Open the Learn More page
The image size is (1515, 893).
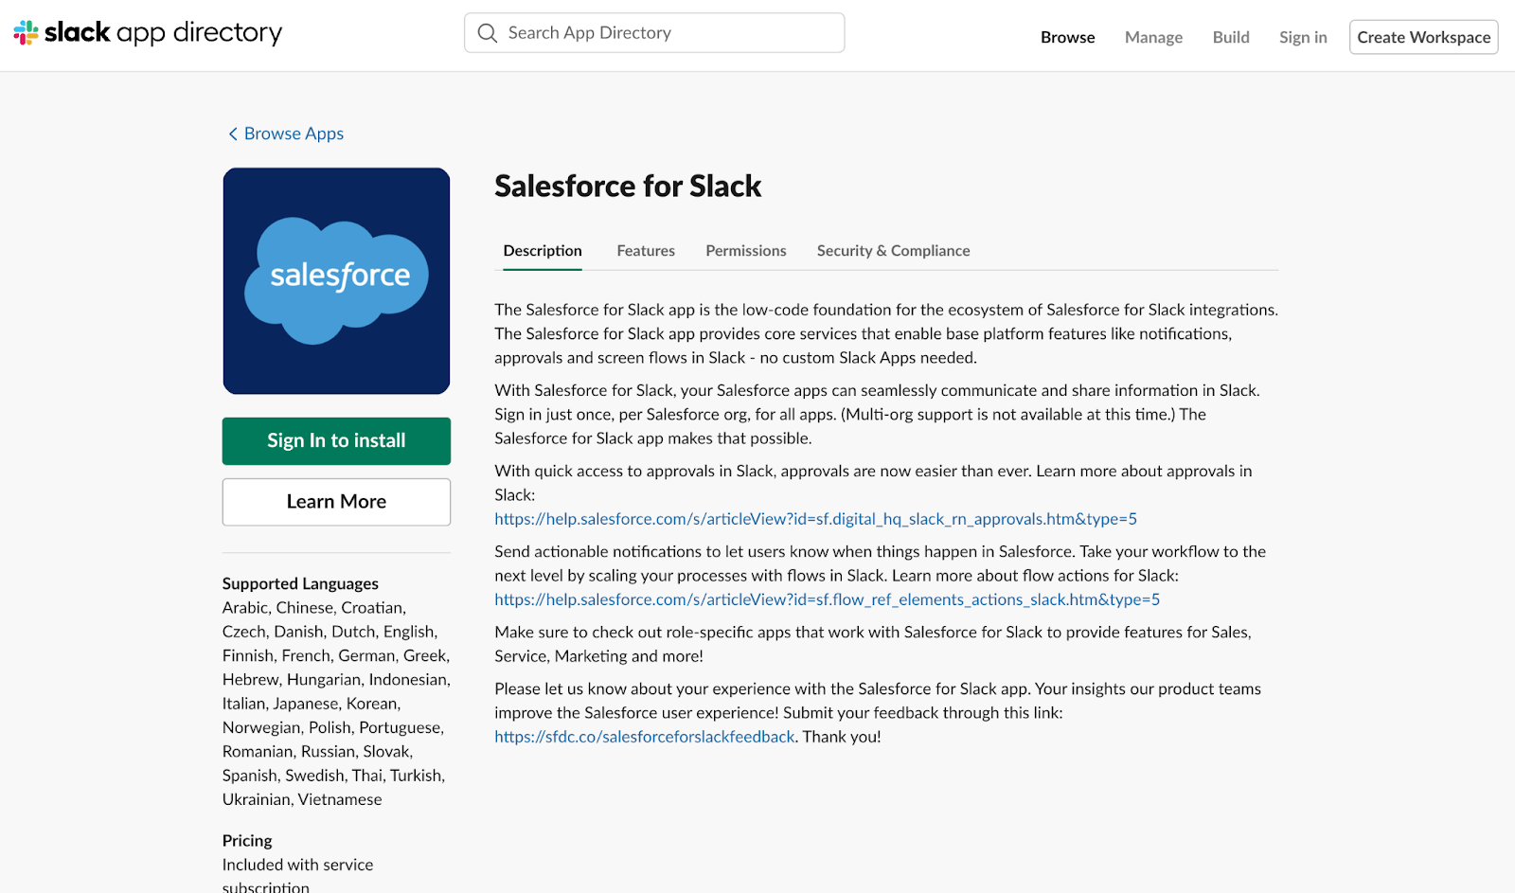(336, 501)
